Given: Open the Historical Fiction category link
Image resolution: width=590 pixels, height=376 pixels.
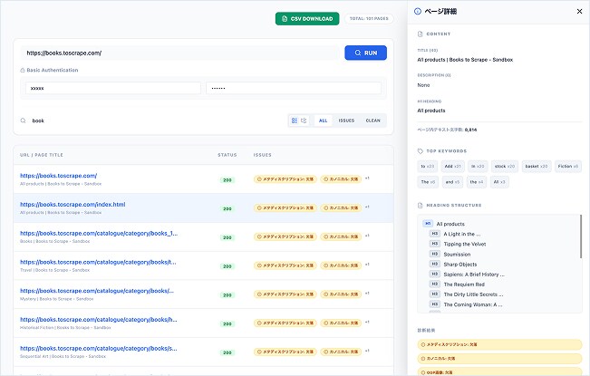Looking at the screenshot, I should point(98,320).
